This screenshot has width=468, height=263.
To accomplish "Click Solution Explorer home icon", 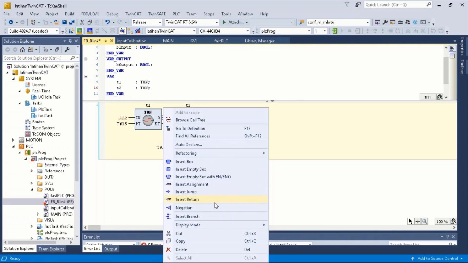I will click(x=23, y=50).
